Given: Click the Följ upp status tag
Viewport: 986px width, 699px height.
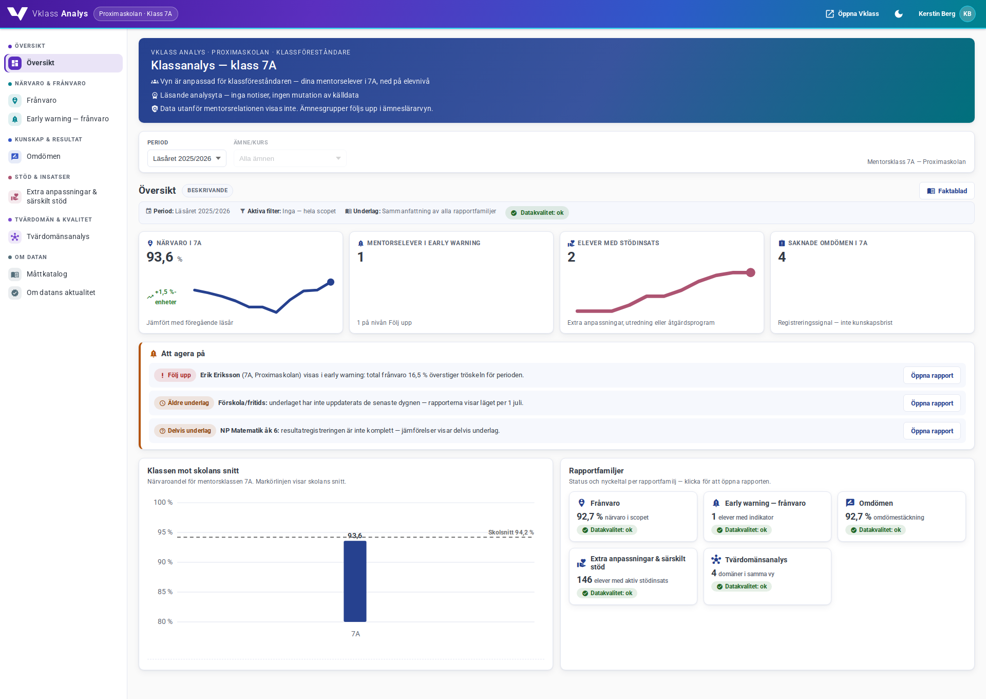Looking at the screenshot, I should tap(175, 375).
